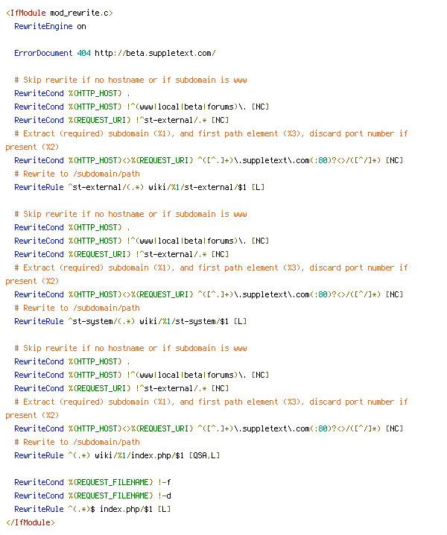
Task: Click the RewriteCond keyword on the !-d line
Action: click(x=39, y=496)
